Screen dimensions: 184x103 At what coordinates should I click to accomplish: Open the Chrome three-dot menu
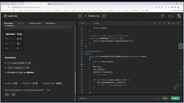click(181, 7)
